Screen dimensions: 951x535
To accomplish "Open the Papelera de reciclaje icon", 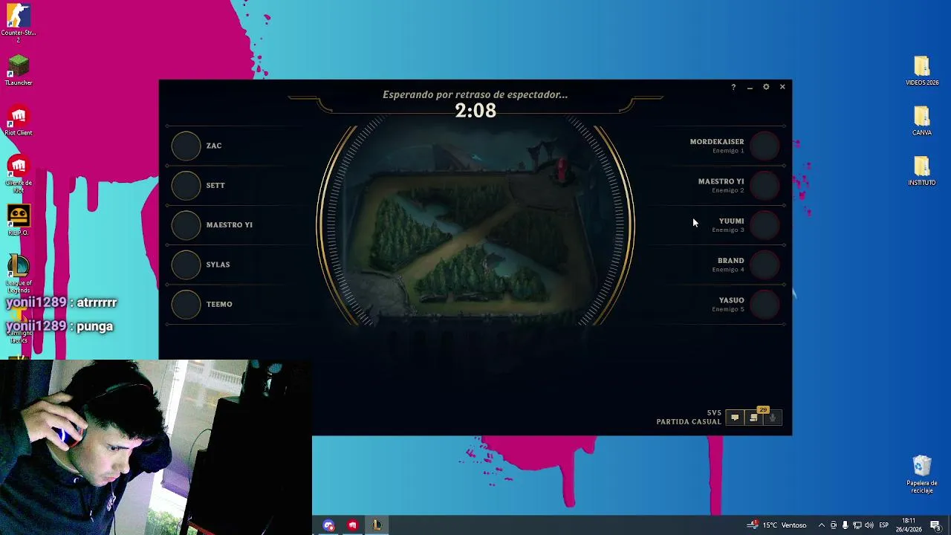I will (x=922, y=474).
